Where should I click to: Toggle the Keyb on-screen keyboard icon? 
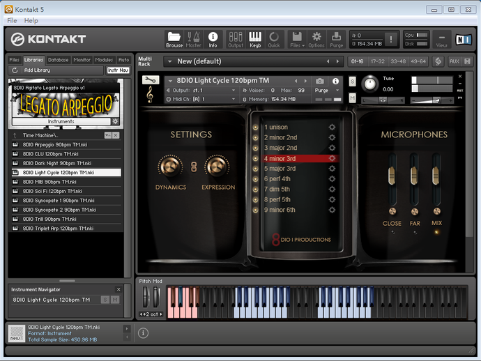[255, 39]
